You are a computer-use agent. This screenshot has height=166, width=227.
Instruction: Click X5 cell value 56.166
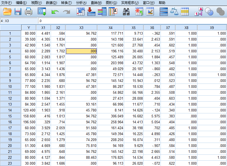pos(134,92)
